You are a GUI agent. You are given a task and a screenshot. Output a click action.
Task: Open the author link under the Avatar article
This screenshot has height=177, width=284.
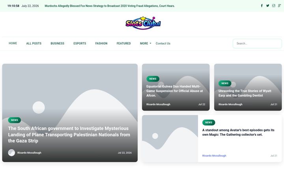pos(214,155)
